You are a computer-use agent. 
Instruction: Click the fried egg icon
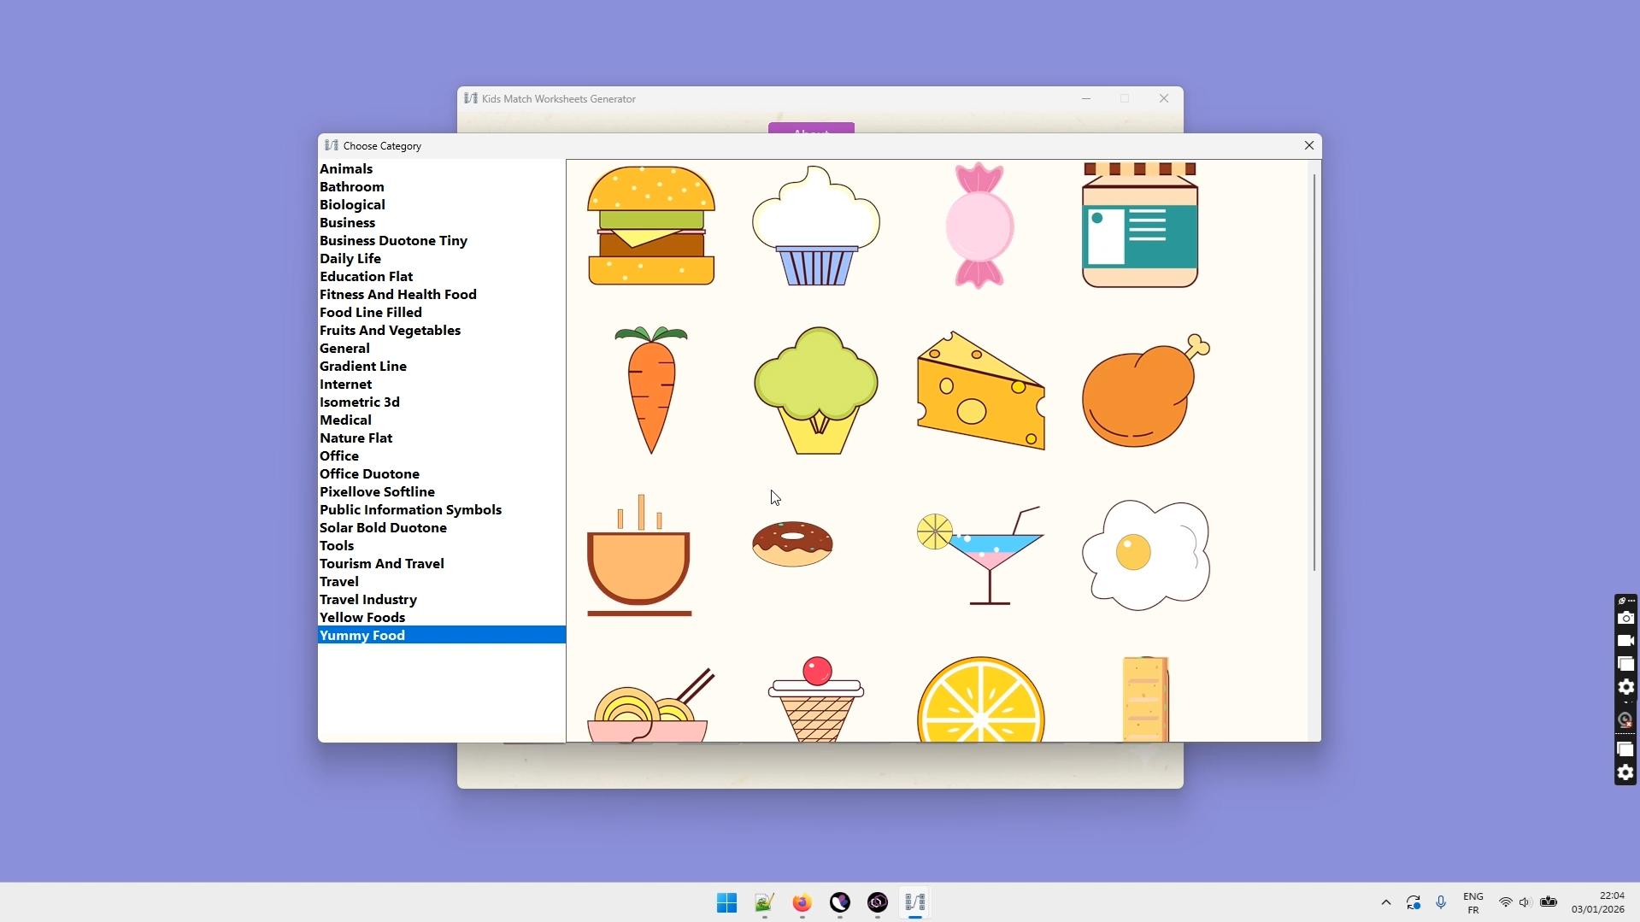(1144, 555)
